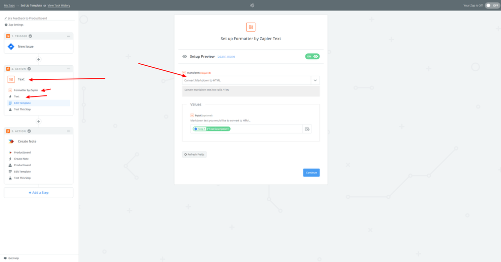Screen dimensions: 501x262
Task: Click the Zapier loading gear icon in header
Action: 252,5
